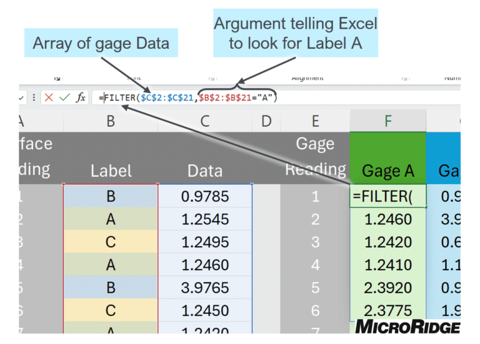Select the Data cell showing 0.9785

[x=205, y=197]
